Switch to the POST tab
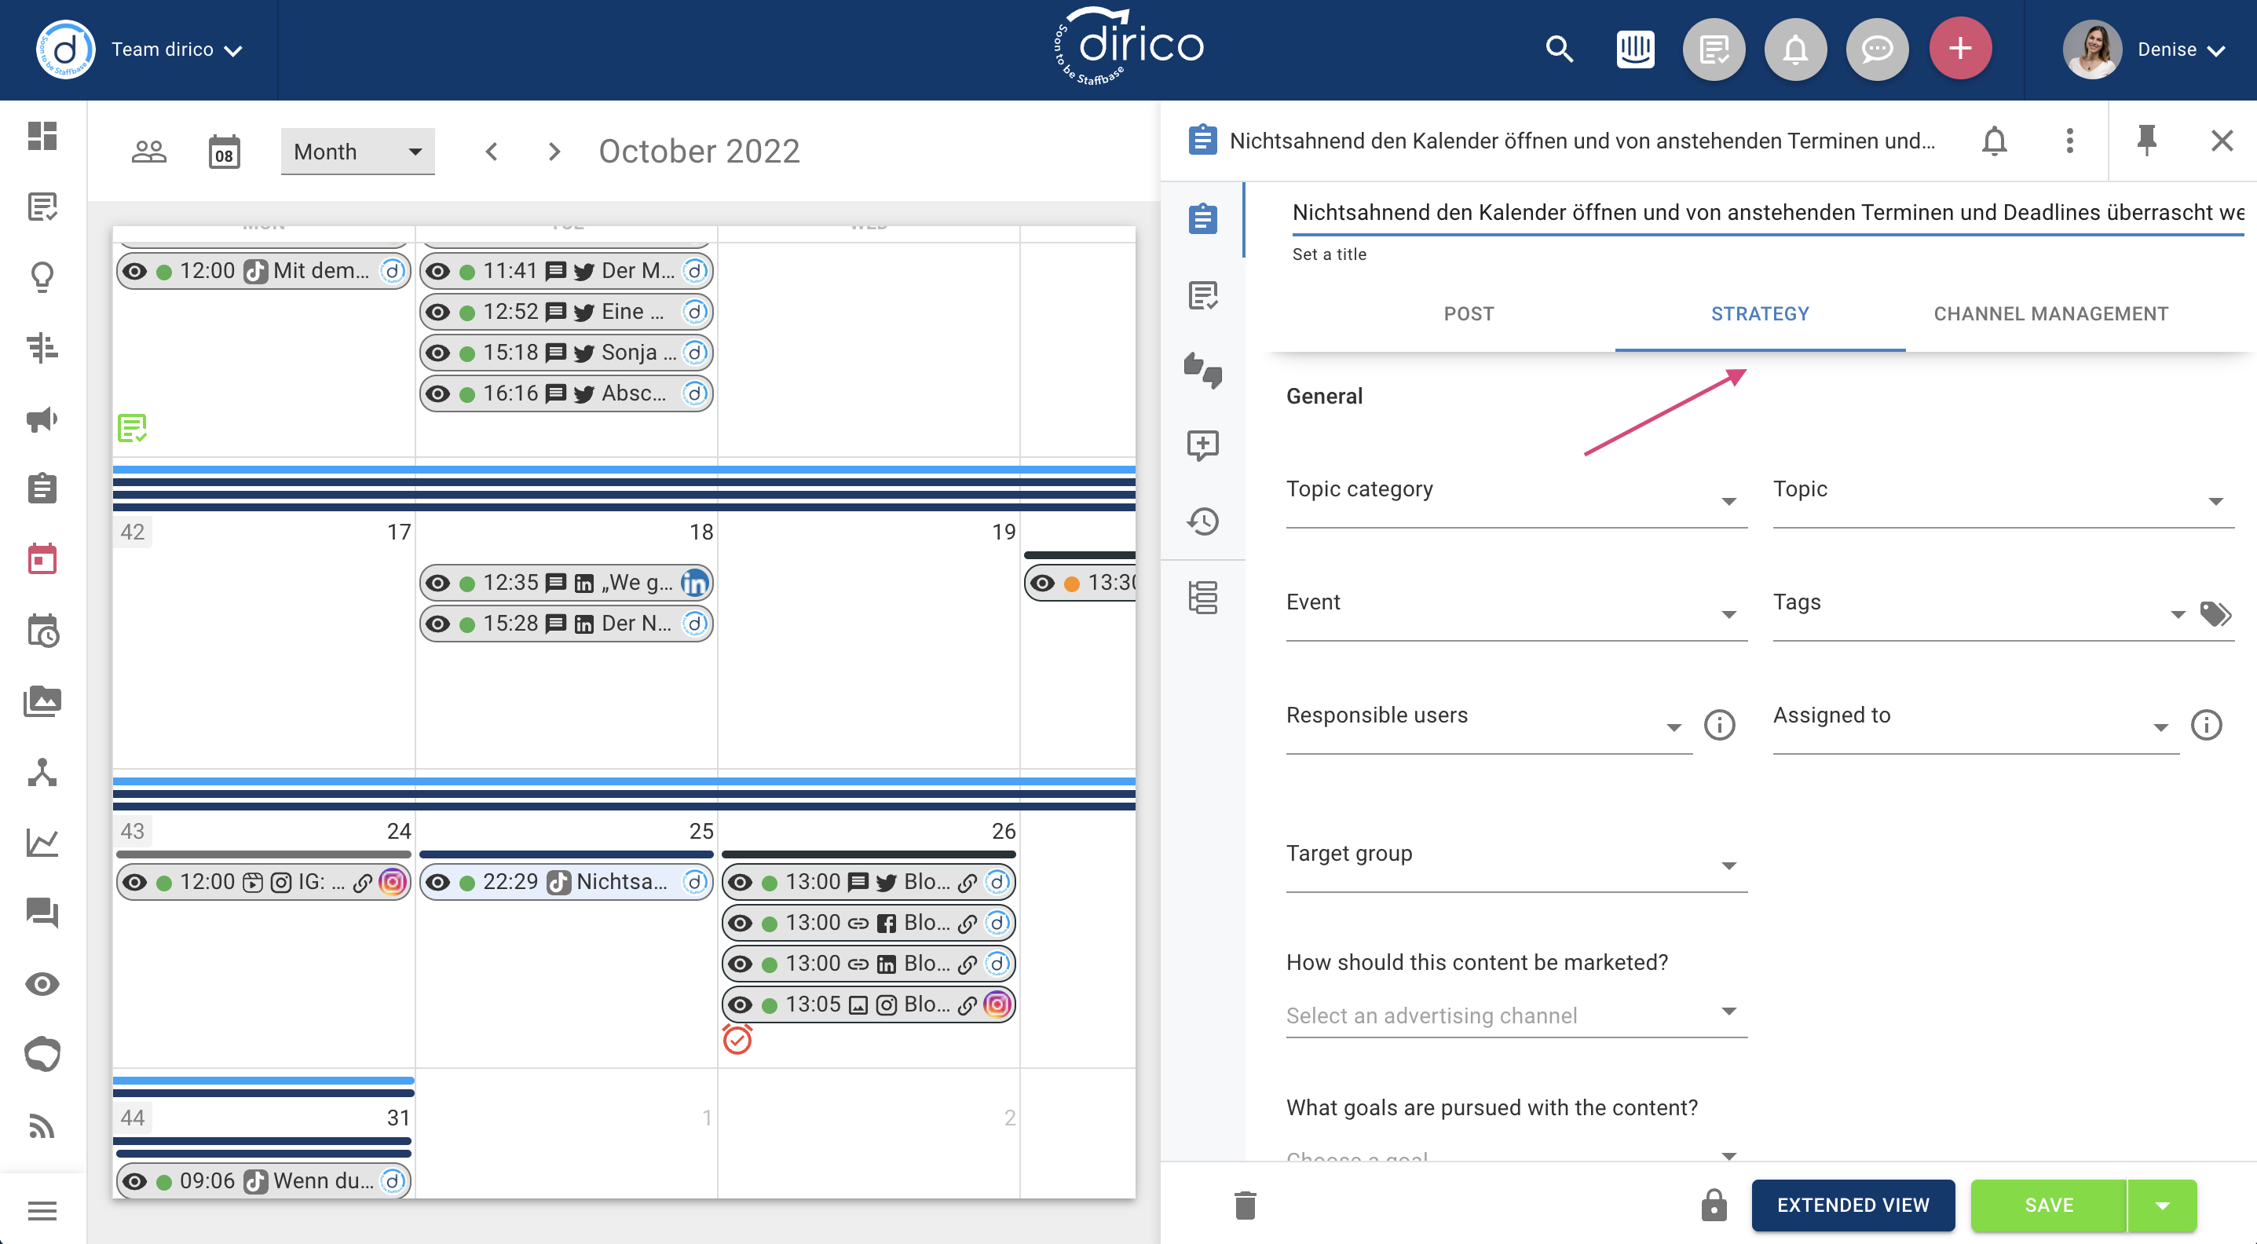Viewport: 2257px width, 1244px height. tap(1469, 313)
